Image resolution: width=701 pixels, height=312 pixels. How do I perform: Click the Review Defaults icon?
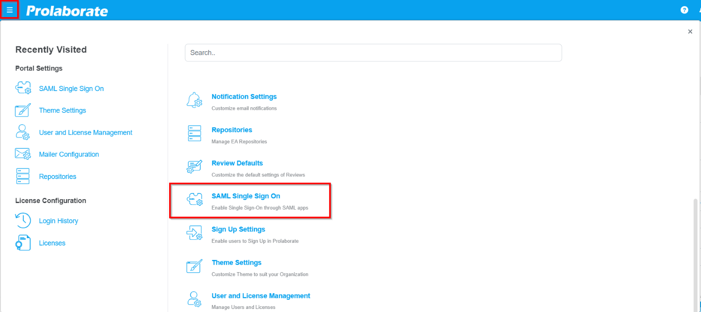click(195, 167)
